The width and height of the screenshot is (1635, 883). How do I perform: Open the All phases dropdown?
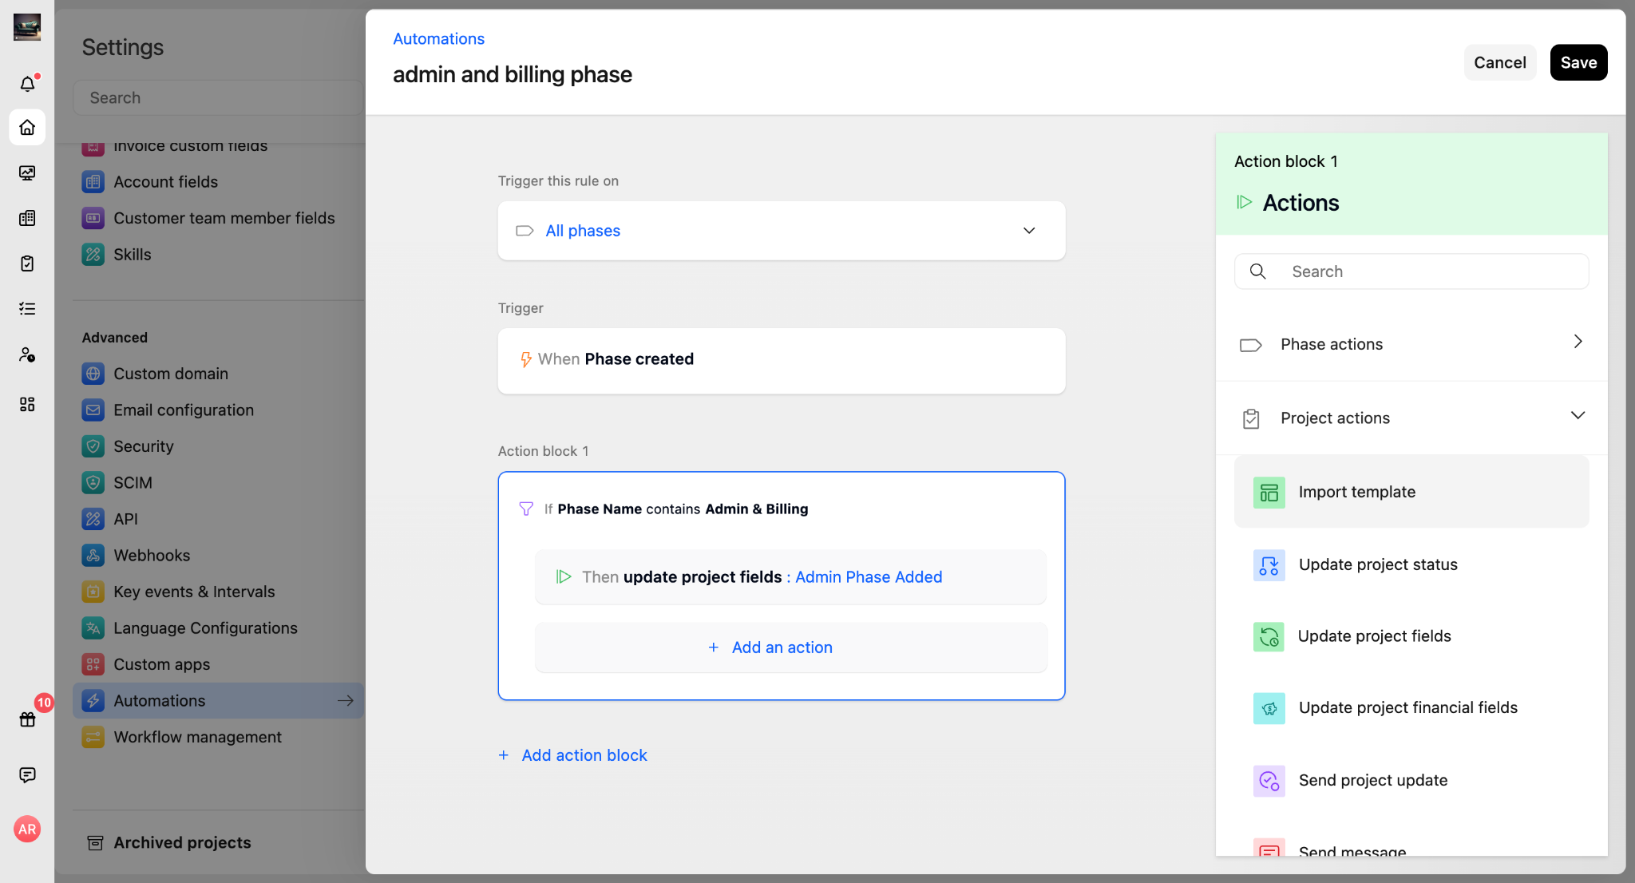coord(781,231)
